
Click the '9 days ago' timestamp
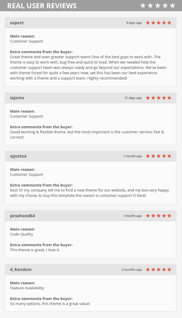pos(134,23)
